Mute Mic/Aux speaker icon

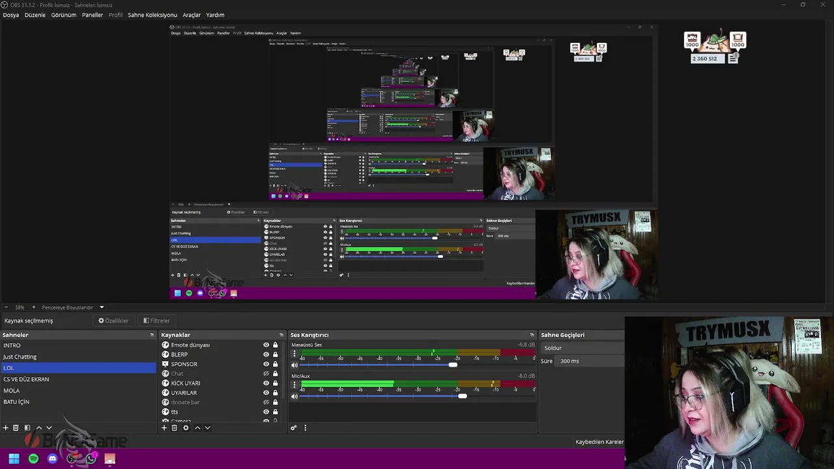coord(295,396)
